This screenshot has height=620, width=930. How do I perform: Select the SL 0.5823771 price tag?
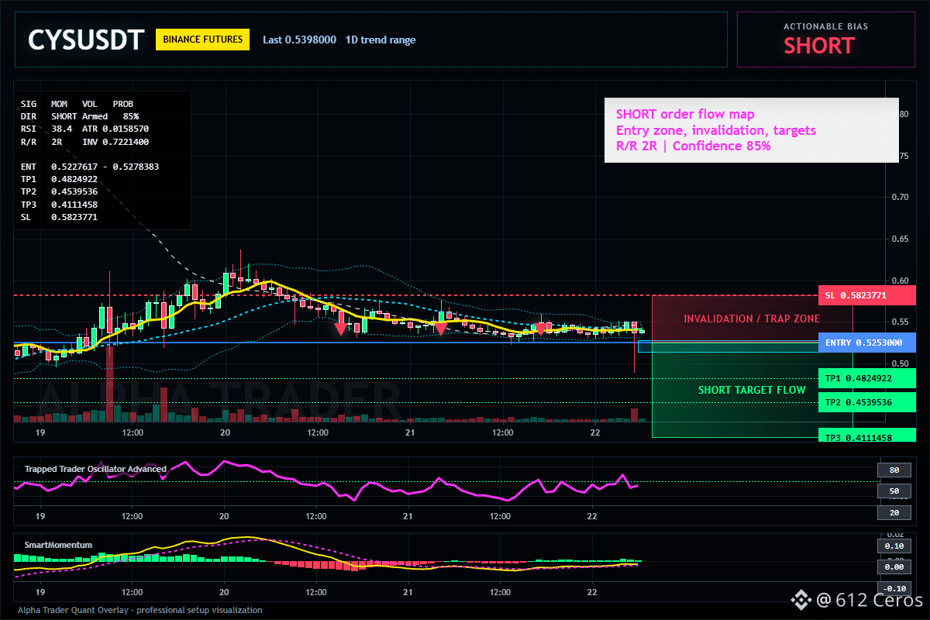pyautogui.click(x=866, y=295)
